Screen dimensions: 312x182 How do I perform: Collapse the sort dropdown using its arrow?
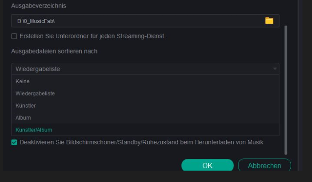point(275,69)
